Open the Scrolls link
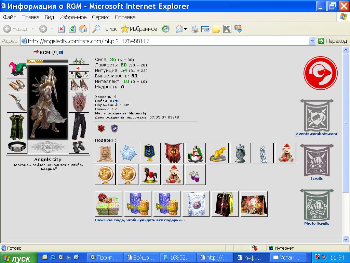This screenshot has width=350, height=263. [317, 178]
